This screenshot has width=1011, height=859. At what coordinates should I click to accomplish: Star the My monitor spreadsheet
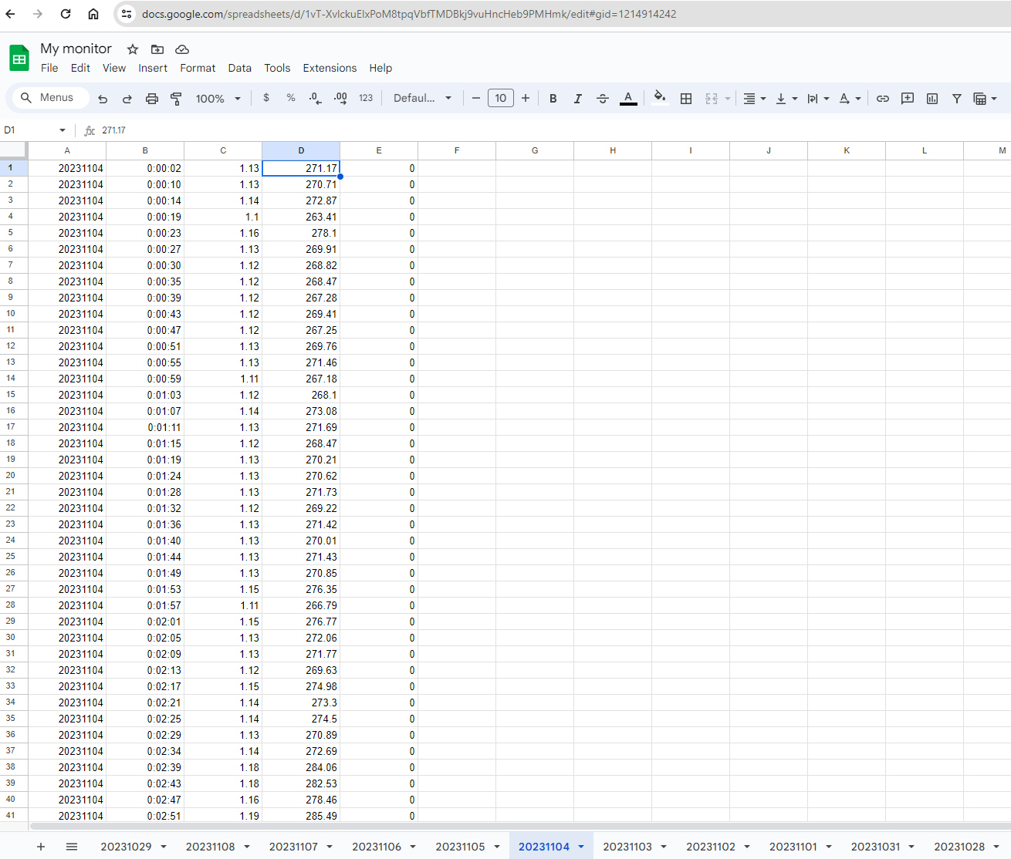[132, 49]
